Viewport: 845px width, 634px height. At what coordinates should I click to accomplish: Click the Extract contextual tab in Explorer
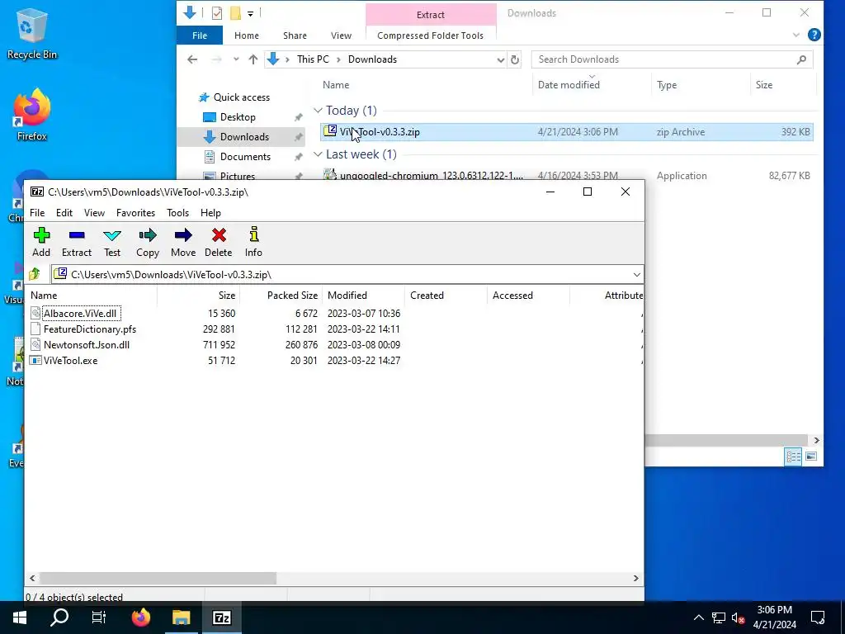click(431, 15)
